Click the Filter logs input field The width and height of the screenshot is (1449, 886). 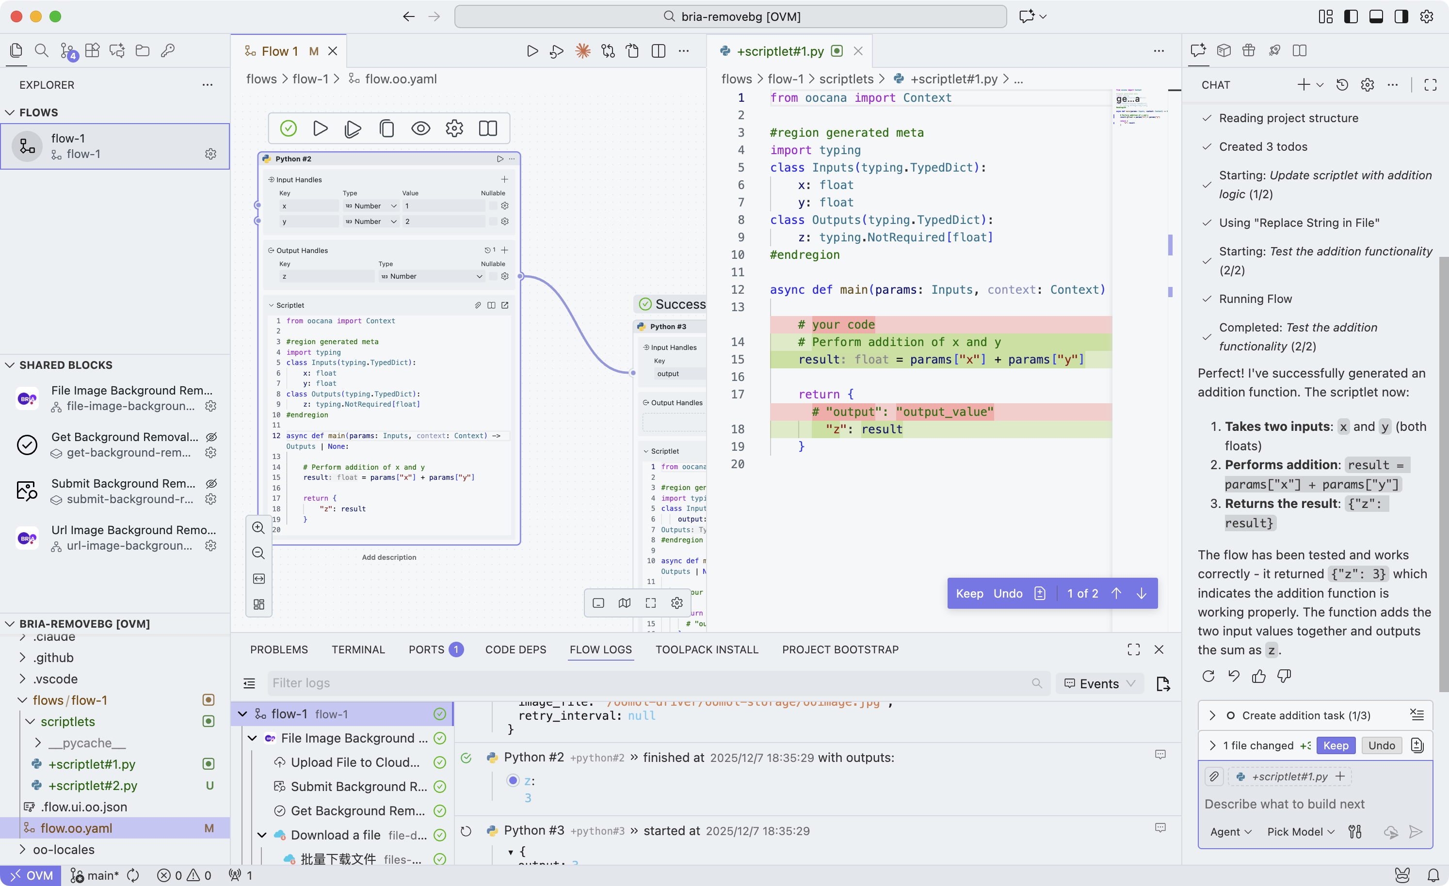pos(647,684)
